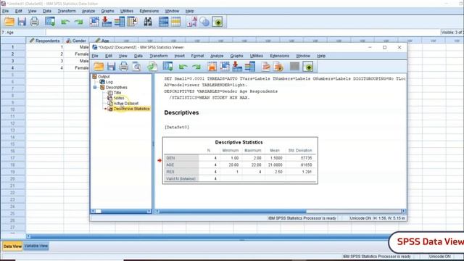
Task: Click Select Cases icon in Data Editor toolbar
Action: coord(175,22)
